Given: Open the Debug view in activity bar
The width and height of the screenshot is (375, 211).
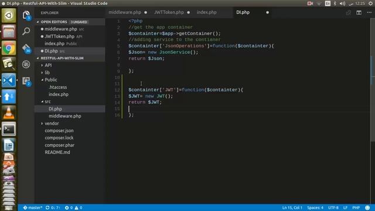Looking at the screenshot, I should (x=26, y=64).
